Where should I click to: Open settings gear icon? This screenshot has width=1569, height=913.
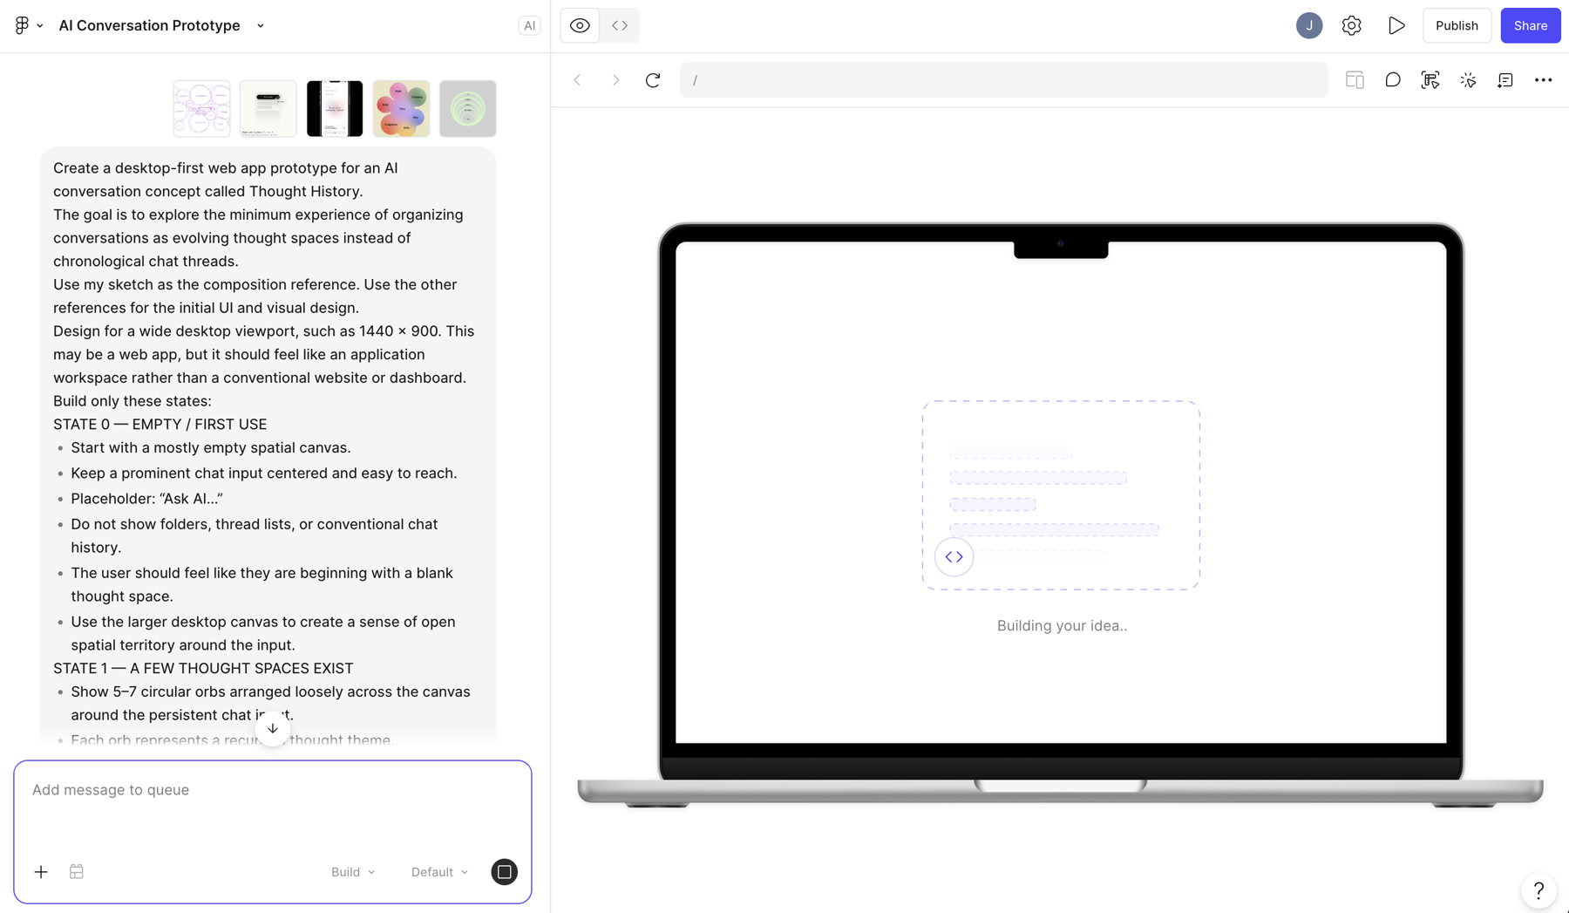click(1351, 25)
